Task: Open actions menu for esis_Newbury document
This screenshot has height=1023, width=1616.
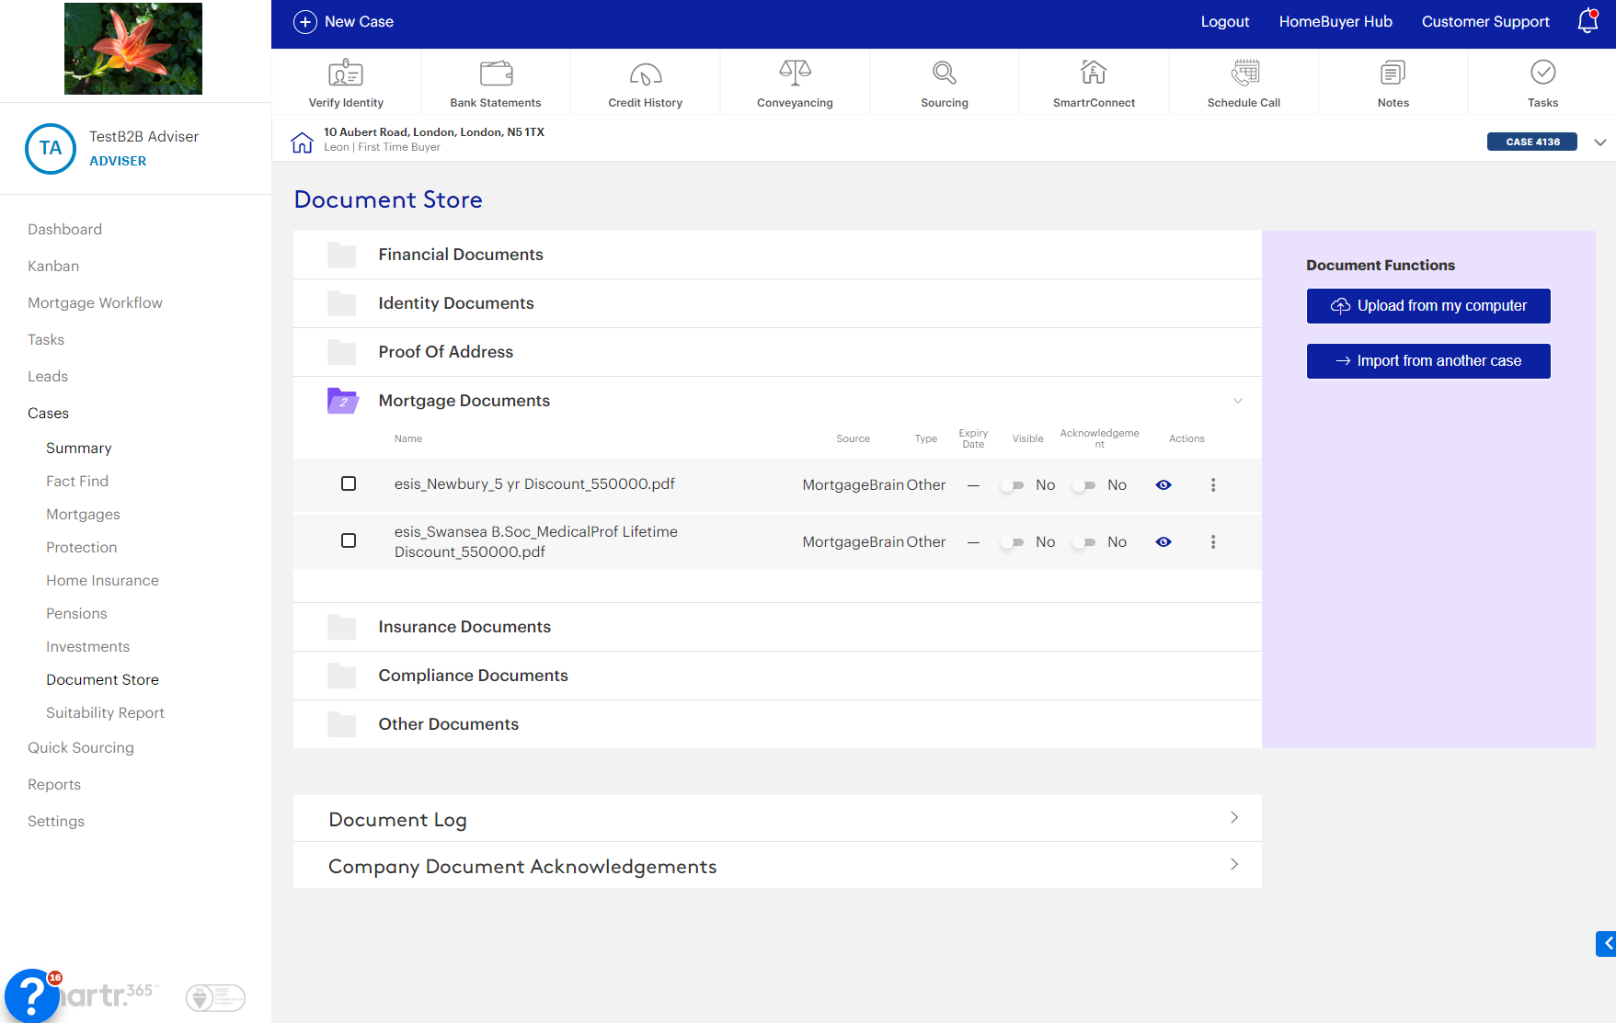Action: 1213,485
